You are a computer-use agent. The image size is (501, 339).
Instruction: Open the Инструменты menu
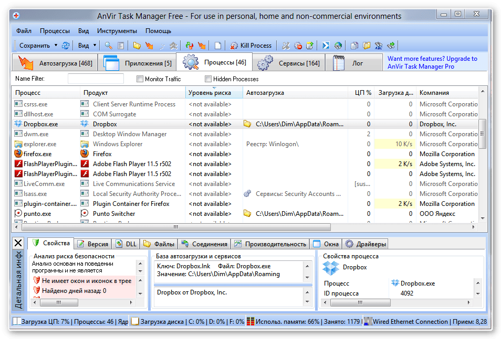(117, 31)
